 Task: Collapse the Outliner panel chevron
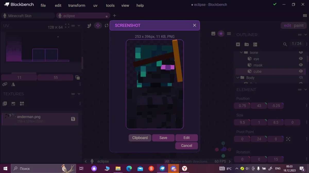(306, 35)
